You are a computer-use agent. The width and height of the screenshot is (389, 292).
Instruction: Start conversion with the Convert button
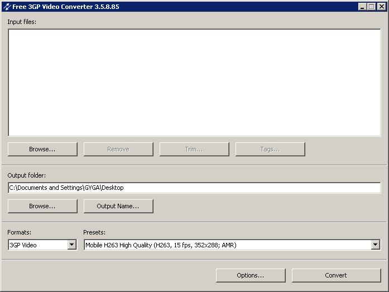coord(336,275)
